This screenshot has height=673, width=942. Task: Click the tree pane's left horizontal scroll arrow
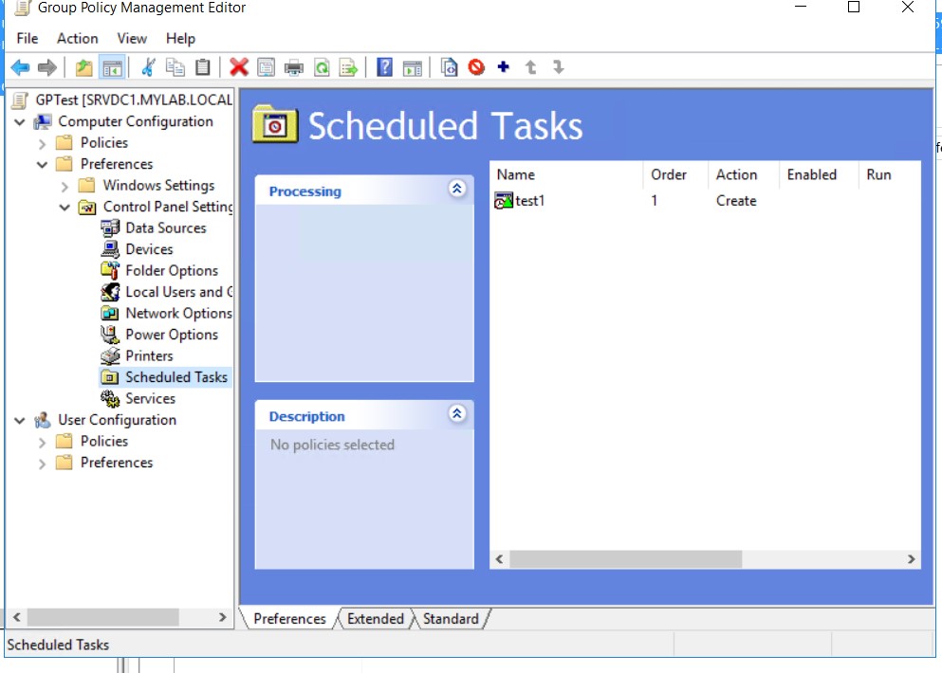coord(17,617)
